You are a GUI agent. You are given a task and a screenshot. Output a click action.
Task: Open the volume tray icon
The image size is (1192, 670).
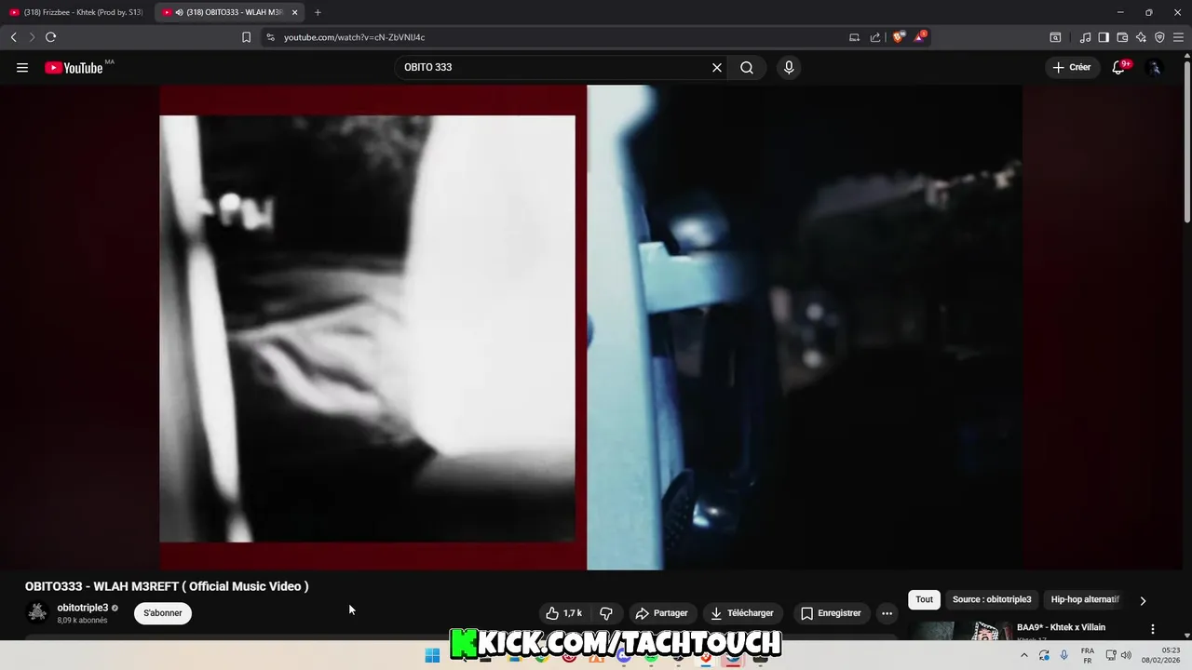click(1126, 655)
